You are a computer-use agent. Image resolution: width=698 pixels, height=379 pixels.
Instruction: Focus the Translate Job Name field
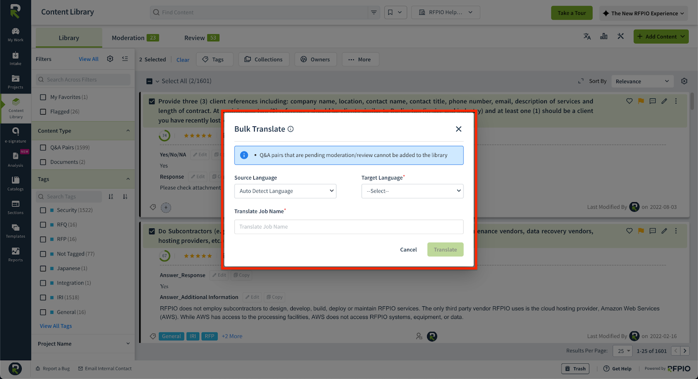[349, 227]
